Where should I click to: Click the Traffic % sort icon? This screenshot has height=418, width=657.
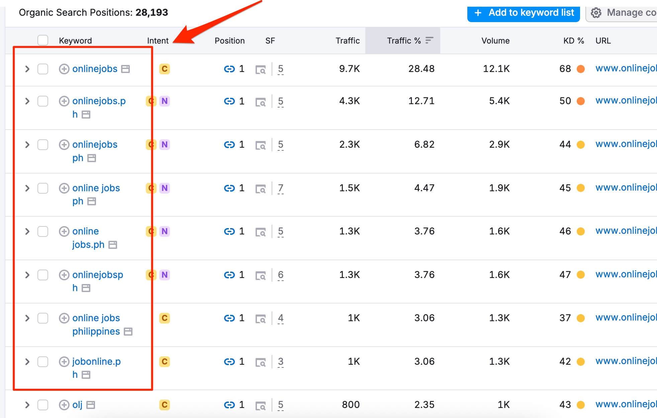[x=429, y=41]
